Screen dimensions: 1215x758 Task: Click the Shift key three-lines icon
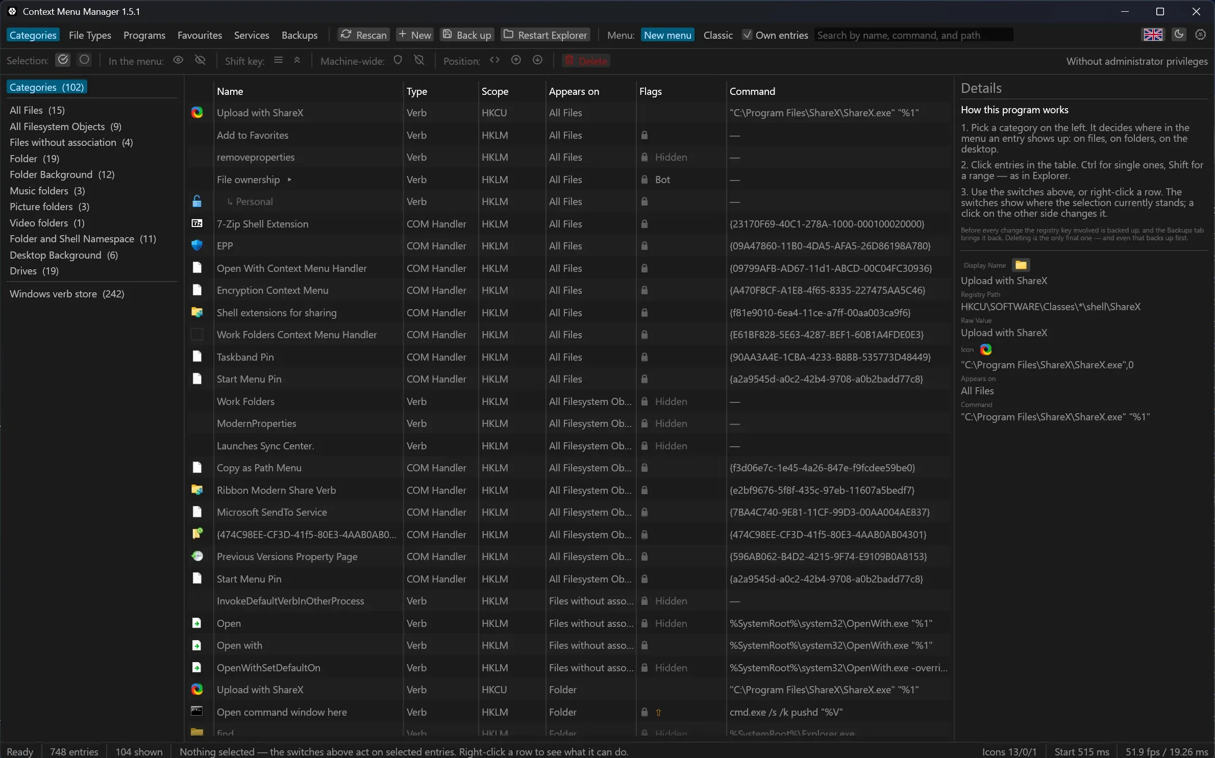pos(278,60)
